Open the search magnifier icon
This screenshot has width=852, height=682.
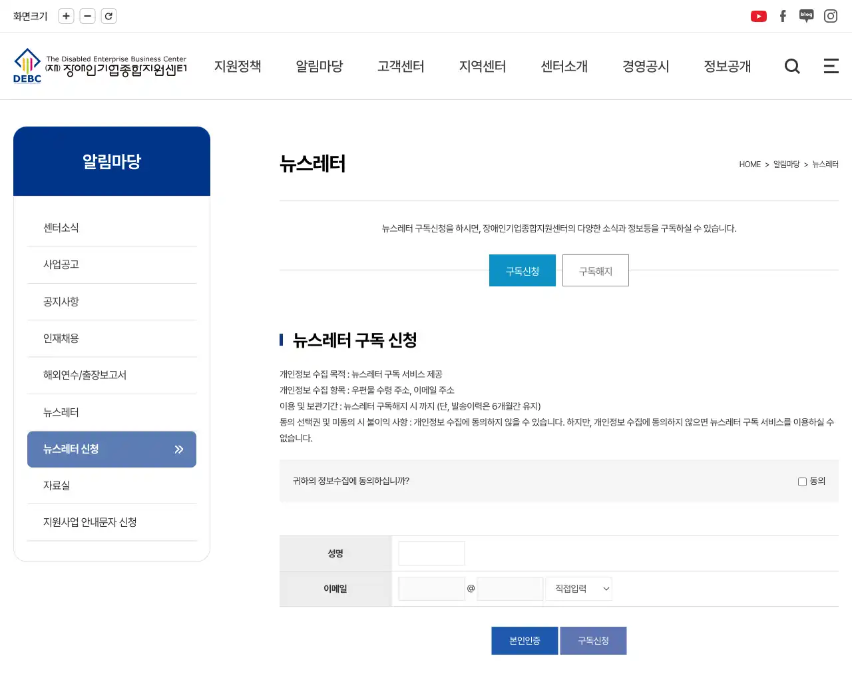(x=792, y=66)
